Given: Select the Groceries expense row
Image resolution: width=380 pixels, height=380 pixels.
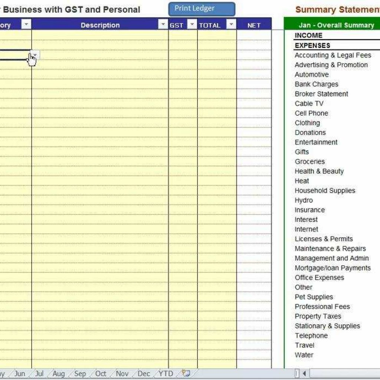Looking at the screenshot, I should pyautogui.click(x=309, y=162).
